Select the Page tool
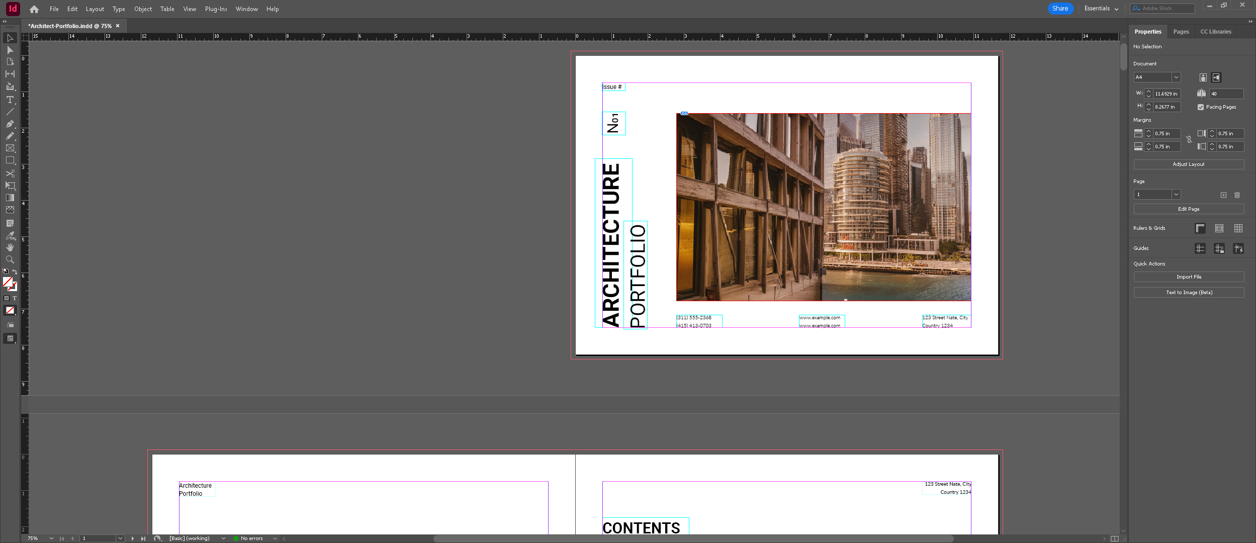 [x=10, y=62]
